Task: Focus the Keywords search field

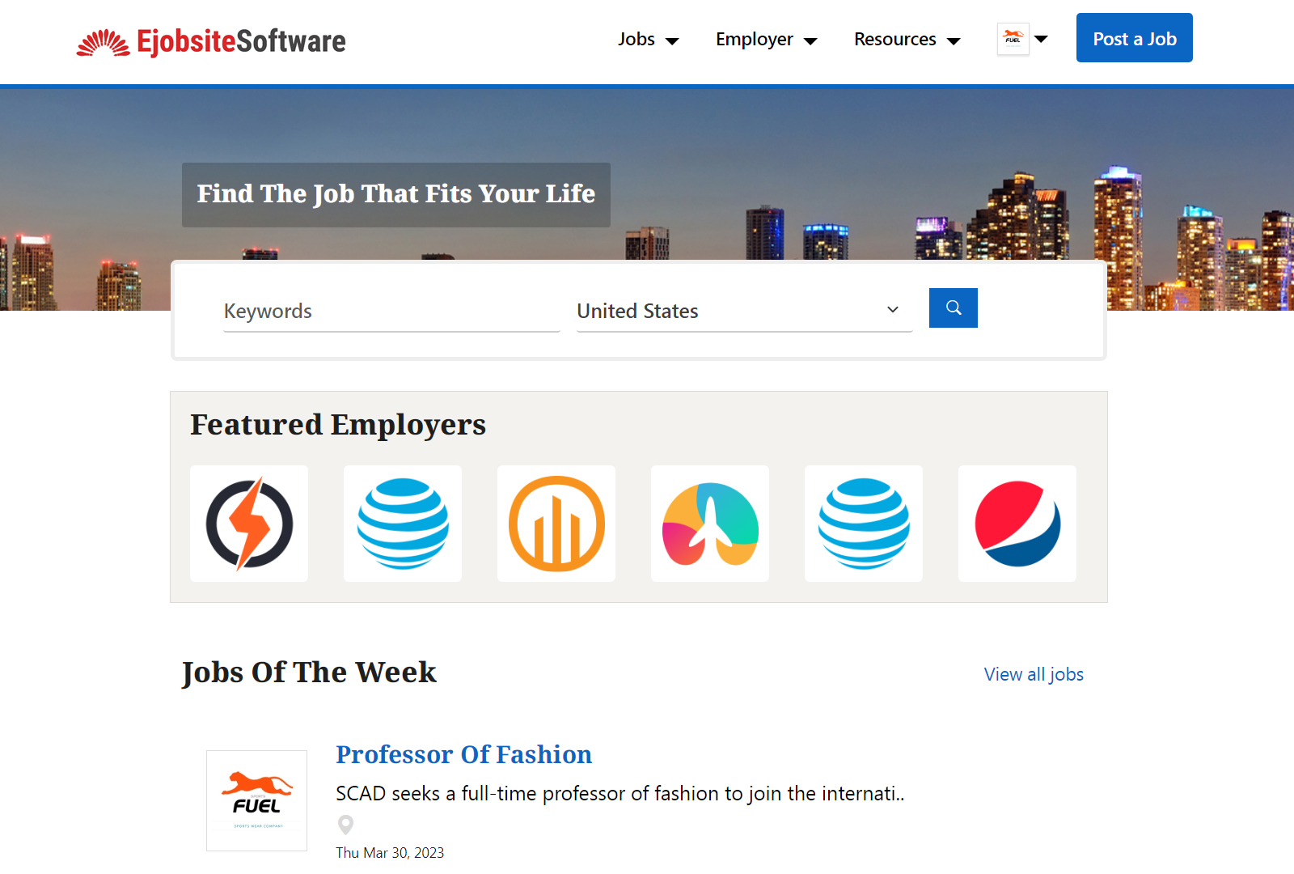Action: click(391, 311)
